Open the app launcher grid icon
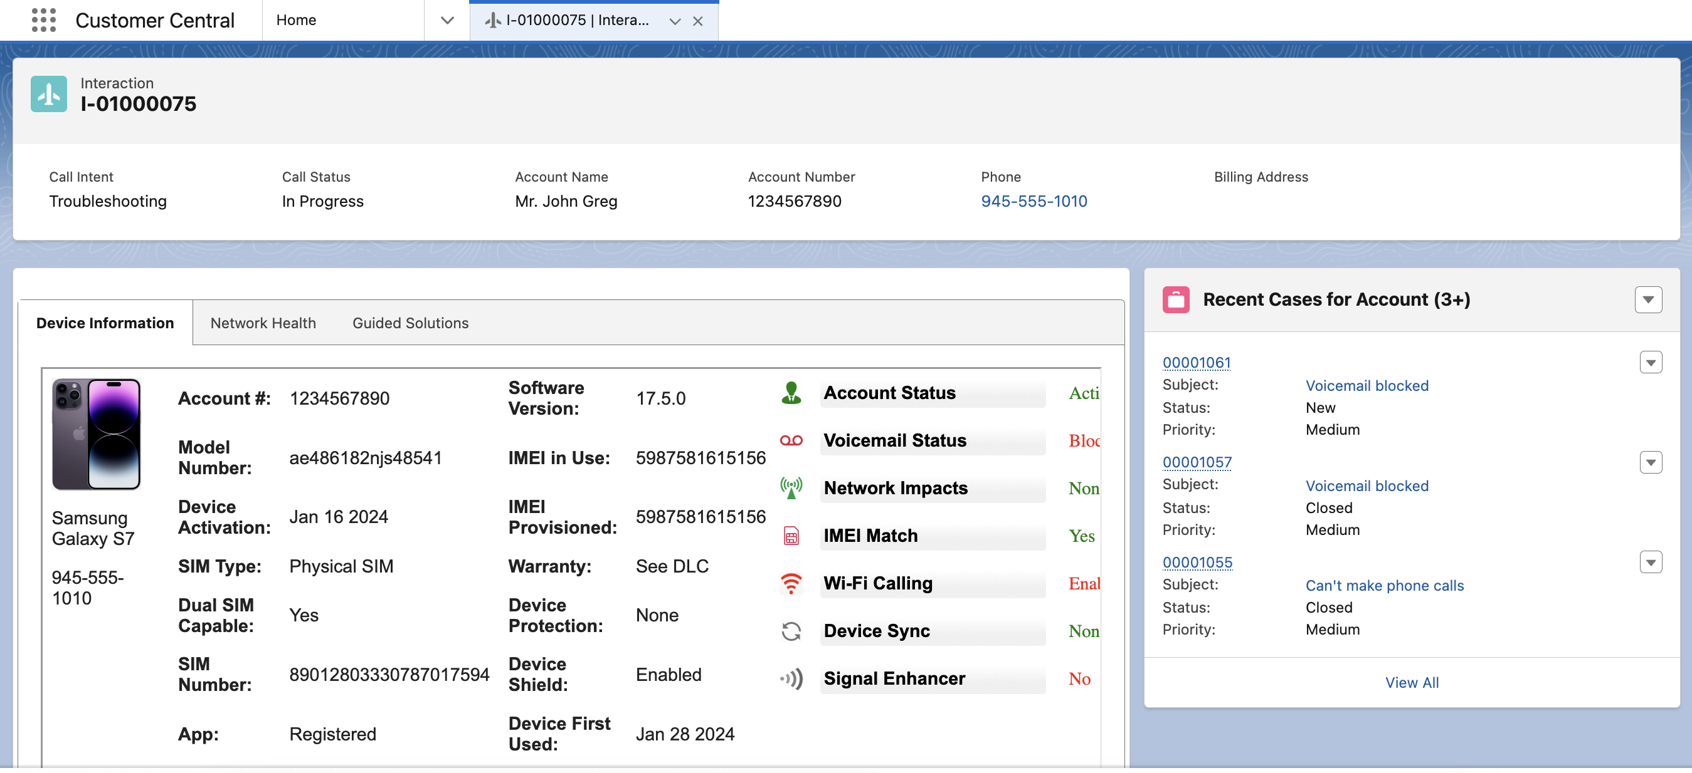 pyautogui.click(x=43, y=19)
